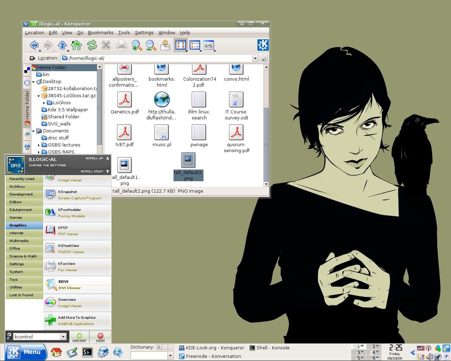The width and height of the screenshot is (451, 361).
Task: Switch to Shell - Konsole task
Action: coord(270,348)
